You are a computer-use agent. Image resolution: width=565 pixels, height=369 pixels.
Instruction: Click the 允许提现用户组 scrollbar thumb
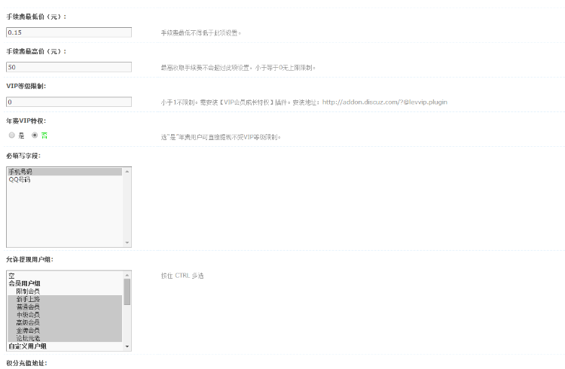tap(127, 292)
